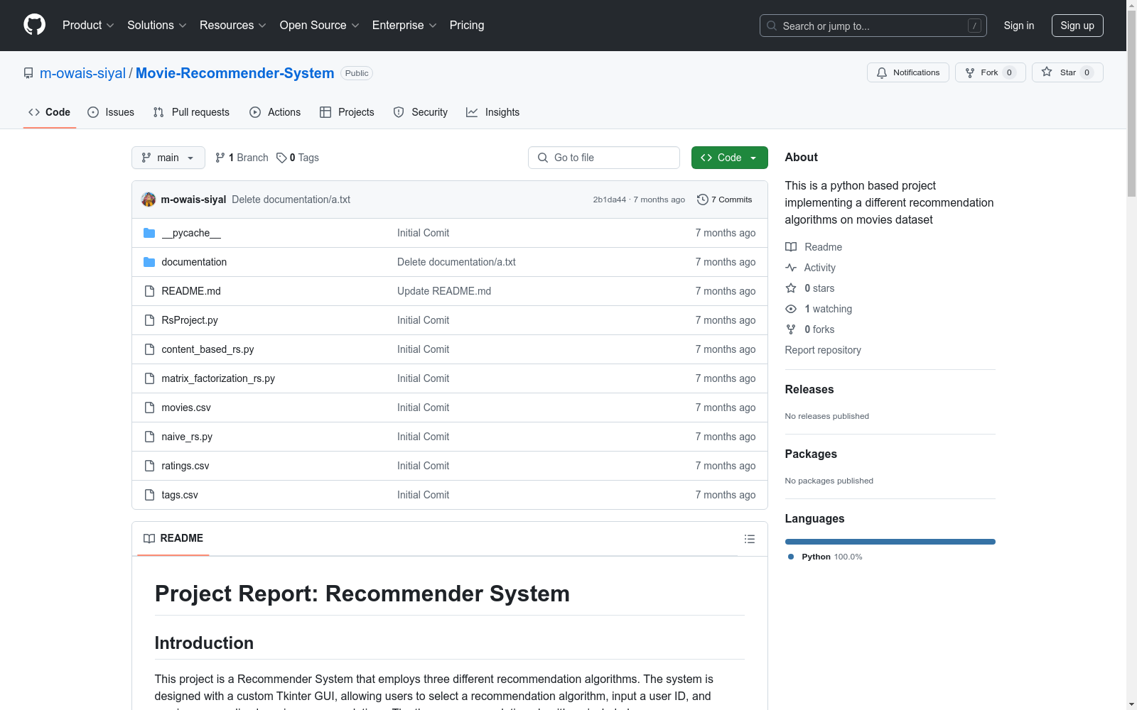Screen dimensions: 1137x710
Task: Expand the Open Source menu
Action: coord(320,26)
